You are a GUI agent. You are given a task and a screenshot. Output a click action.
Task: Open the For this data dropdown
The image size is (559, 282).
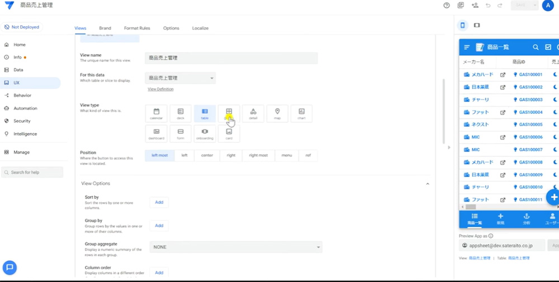click(x=181, y=78)
